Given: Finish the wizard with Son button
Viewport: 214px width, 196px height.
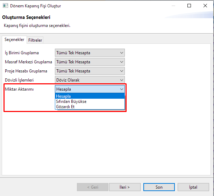Looking at the screenshot, I should click(x=159, y=187).
